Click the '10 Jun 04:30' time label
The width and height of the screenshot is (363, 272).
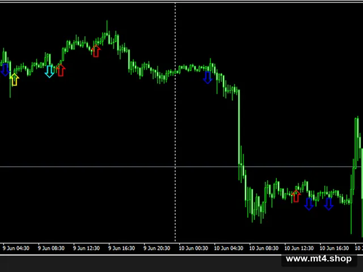coord(229,248)
